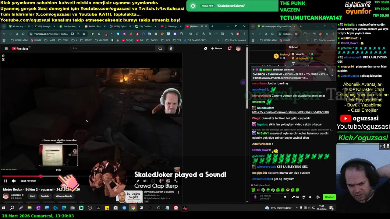This screenshot has width=390, height=219.
Task: Switch to the 'Reddit' browser tab
Action: click(94, 26)
